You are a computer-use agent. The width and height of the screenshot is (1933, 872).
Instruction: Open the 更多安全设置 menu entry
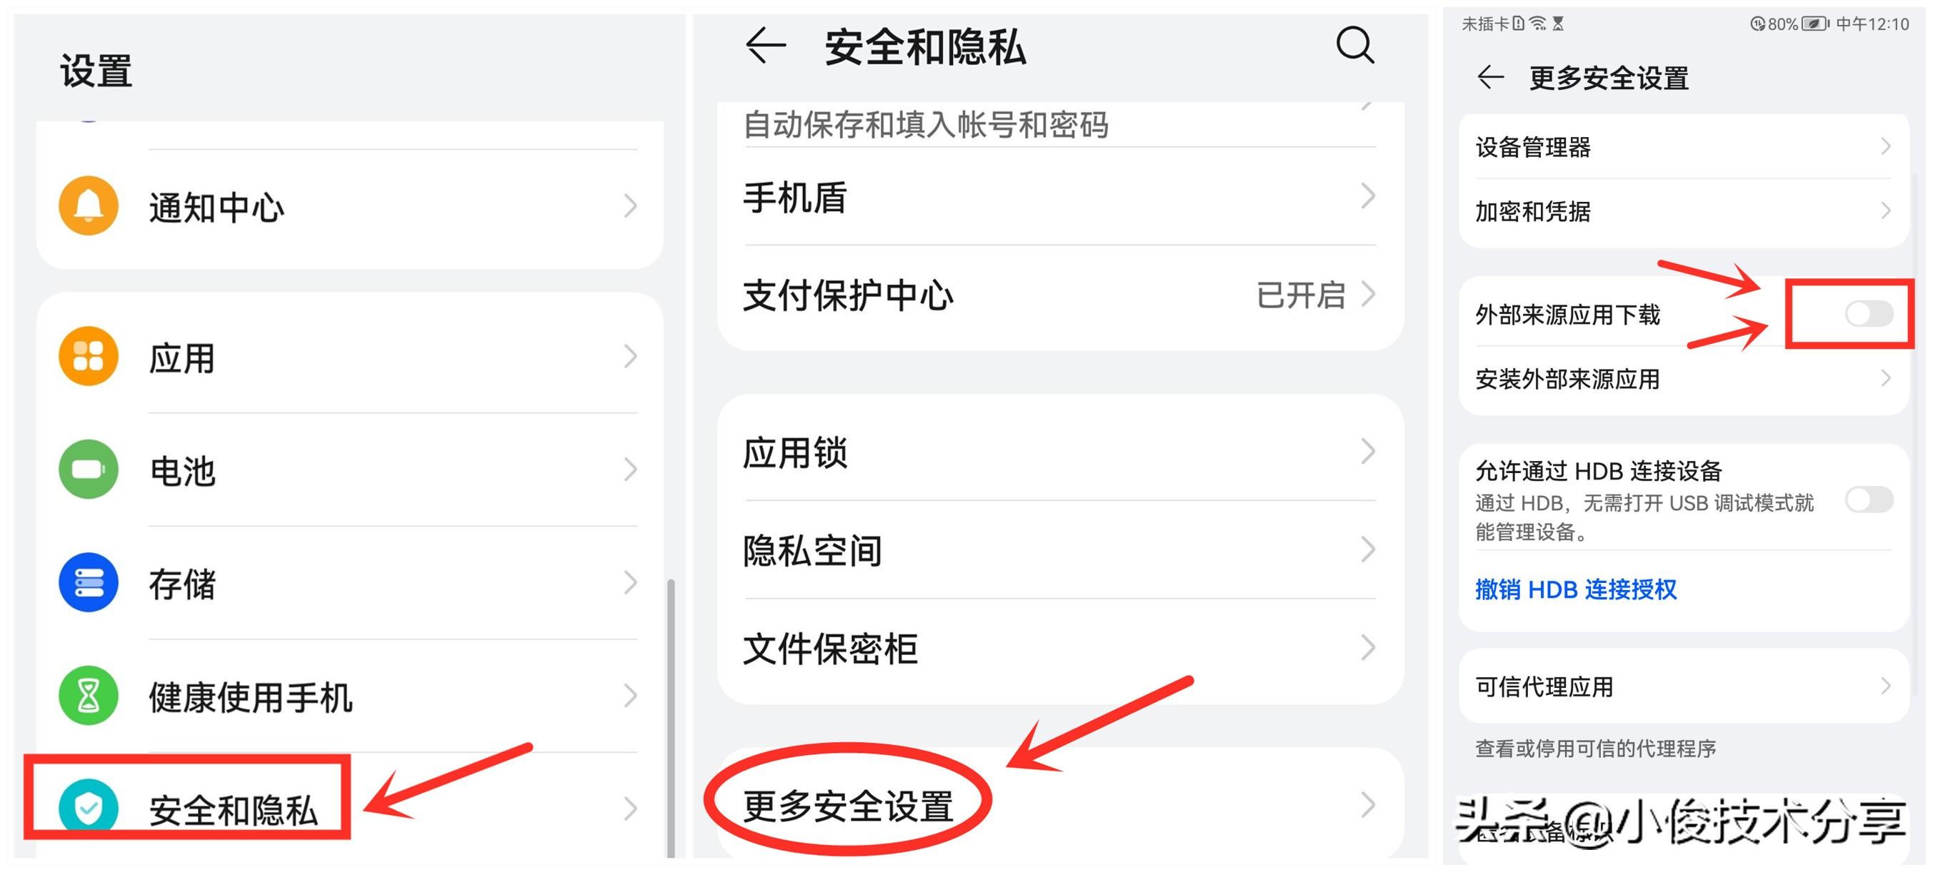pos(1059,805)
